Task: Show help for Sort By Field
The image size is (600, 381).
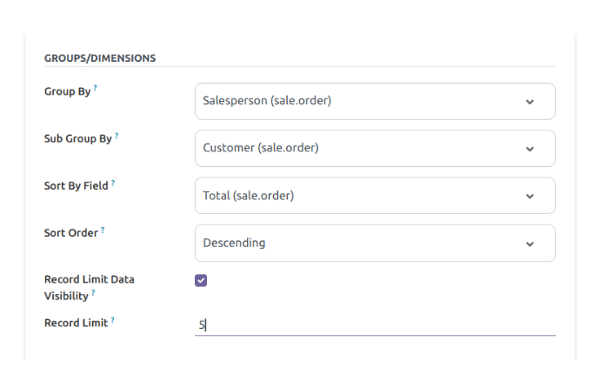Action: [113, 183]
